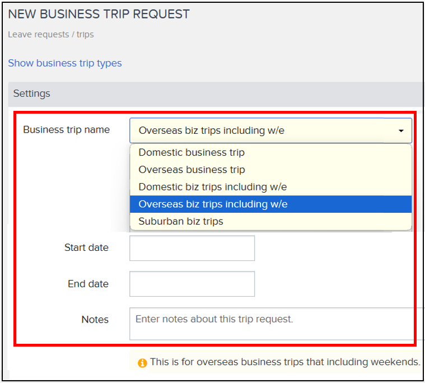
Task: Click the Notes label
Action: (95, 320)
